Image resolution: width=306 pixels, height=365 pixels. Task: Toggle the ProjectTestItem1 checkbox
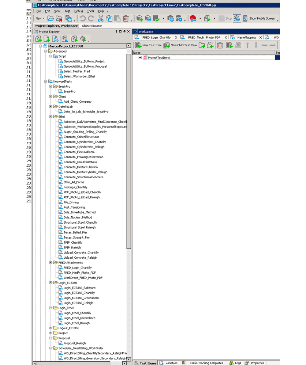pos(140,57)
